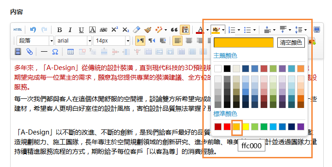Center align the text
Image resolution: width=332 pixels, height=167 pixels.
click(189, 41)
